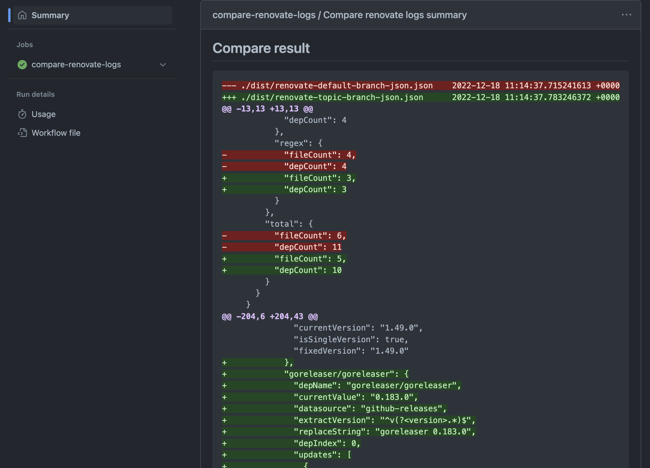Expand the compare-renovate-logs job chevron

163,65
